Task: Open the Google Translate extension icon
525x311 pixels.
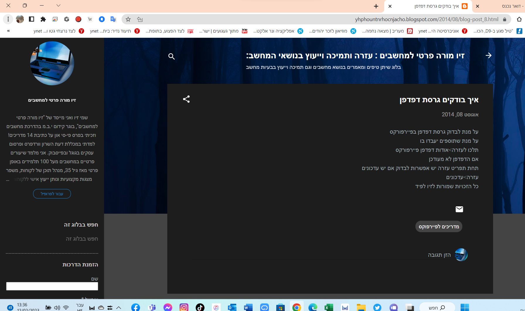Action: (x=113, y=19)
